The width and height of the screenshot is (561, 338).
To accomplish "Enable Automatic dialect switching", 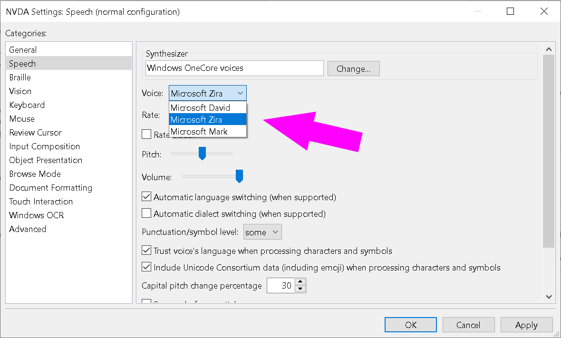I will (x=146, y=213).
